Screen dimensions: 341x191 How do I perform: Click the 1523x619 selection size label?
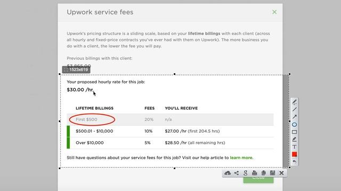click(x=76, y=70)
